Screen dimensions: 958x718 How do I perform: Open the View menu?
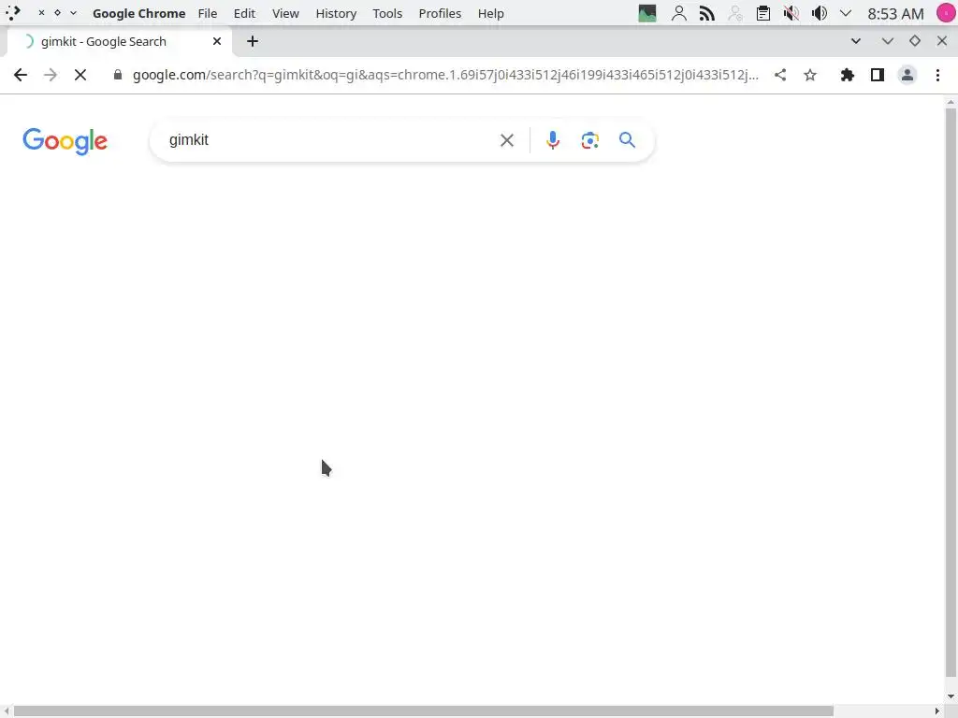285,13
